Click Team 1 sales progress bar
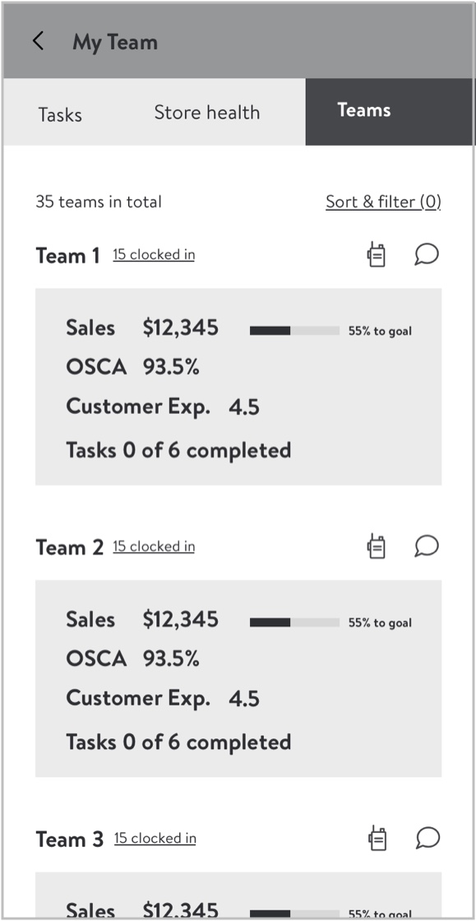Screen dimensions: 476x921 [294, 331]
